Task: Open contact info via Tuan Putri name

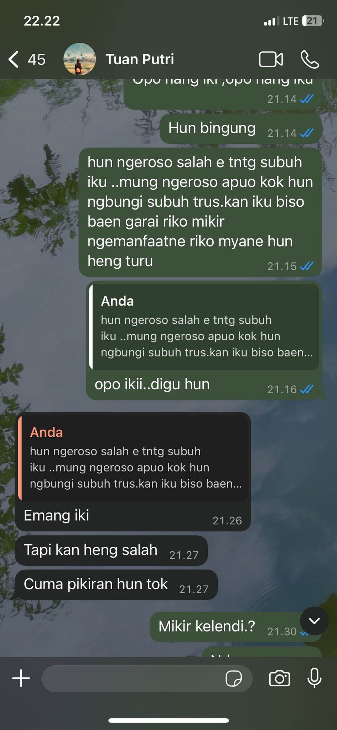Action: [140, 59]
